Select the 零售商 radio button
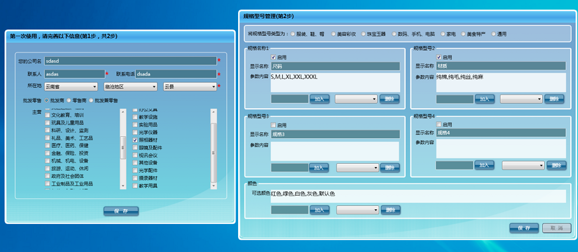Screen dimensions: 578x252 tap(69, 100)
